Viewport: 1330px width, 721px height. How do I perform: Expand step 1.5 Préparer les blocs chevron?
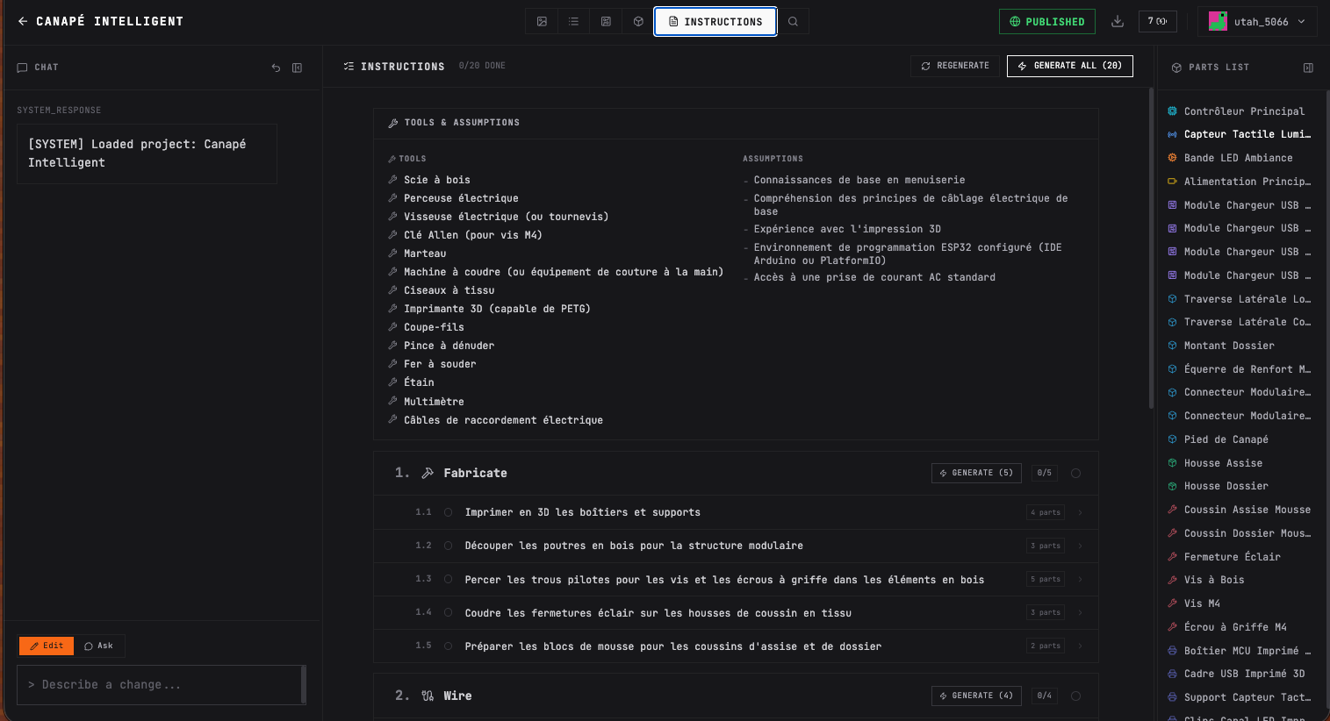tap(1081, 646)
